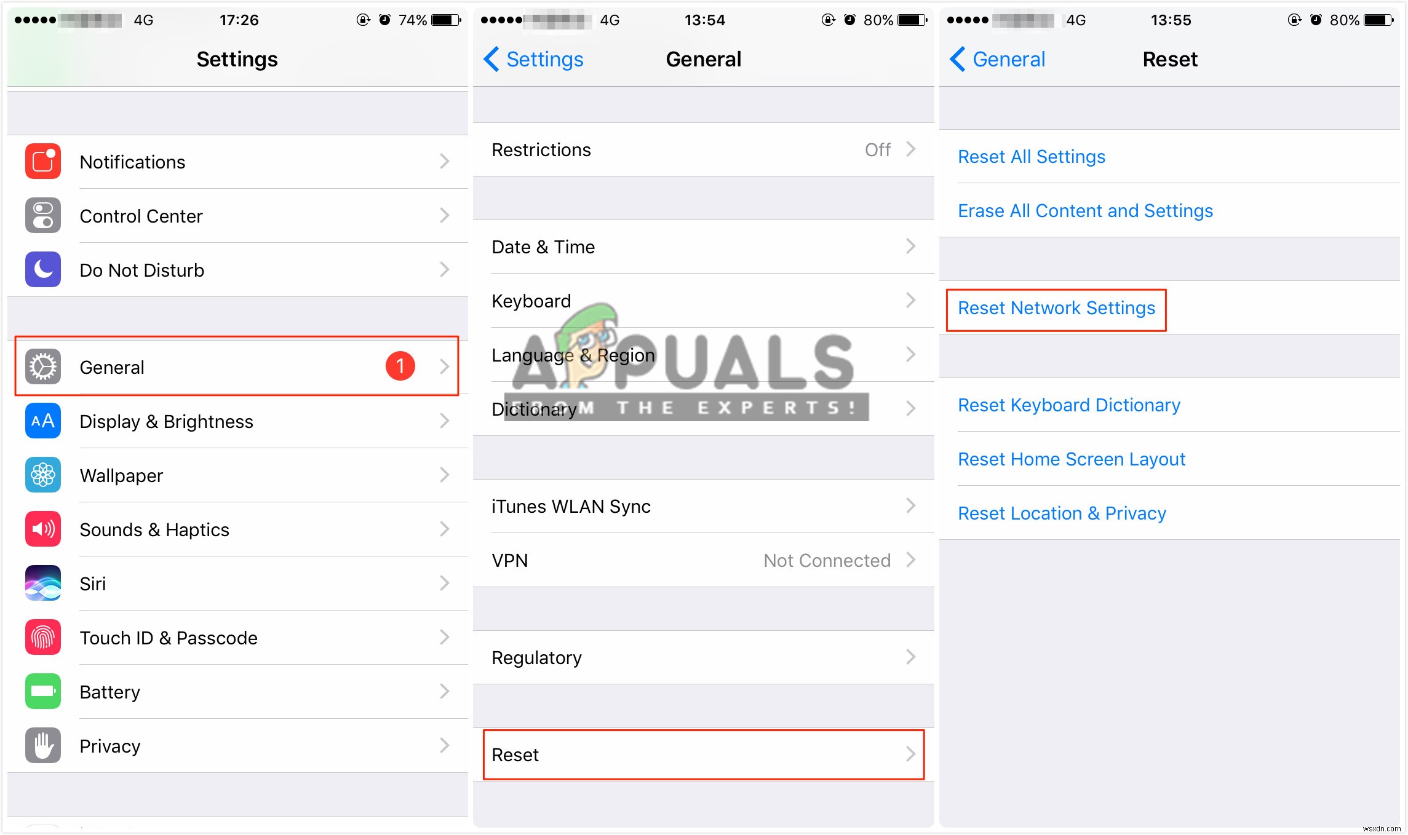Expand Keyboard settings section
The width and height of the screenshot is (1408, 835).
pos(702,301)
